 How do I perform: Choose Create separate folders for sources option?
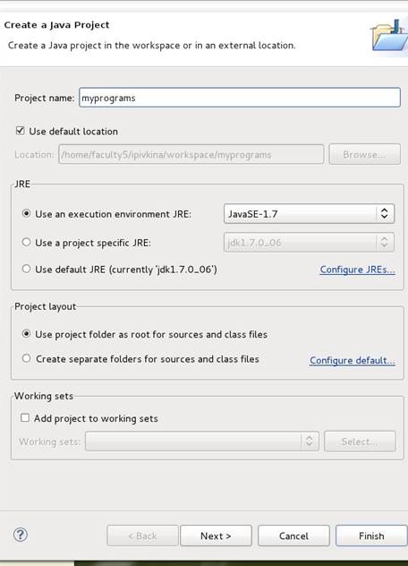(26, 358)
